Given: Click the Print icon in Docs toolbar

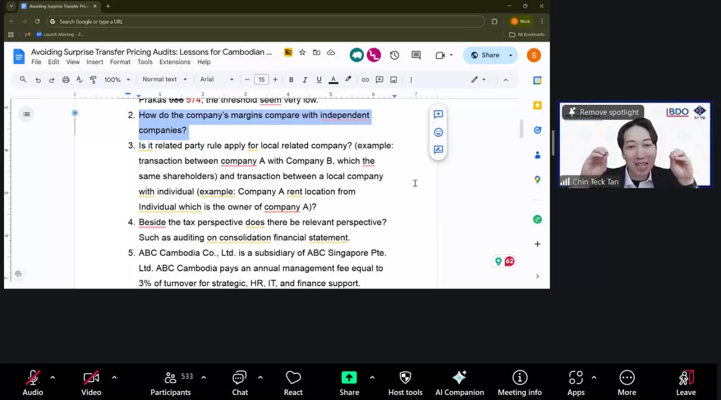Looking at the screenshot, I should pyautogui.click(x=66, y=80).
